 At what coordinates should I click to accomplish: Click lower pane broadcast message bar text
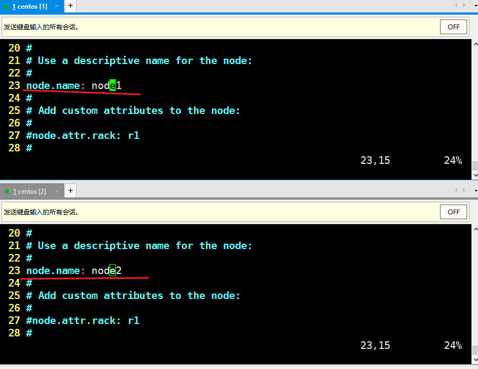click(41, 212)
